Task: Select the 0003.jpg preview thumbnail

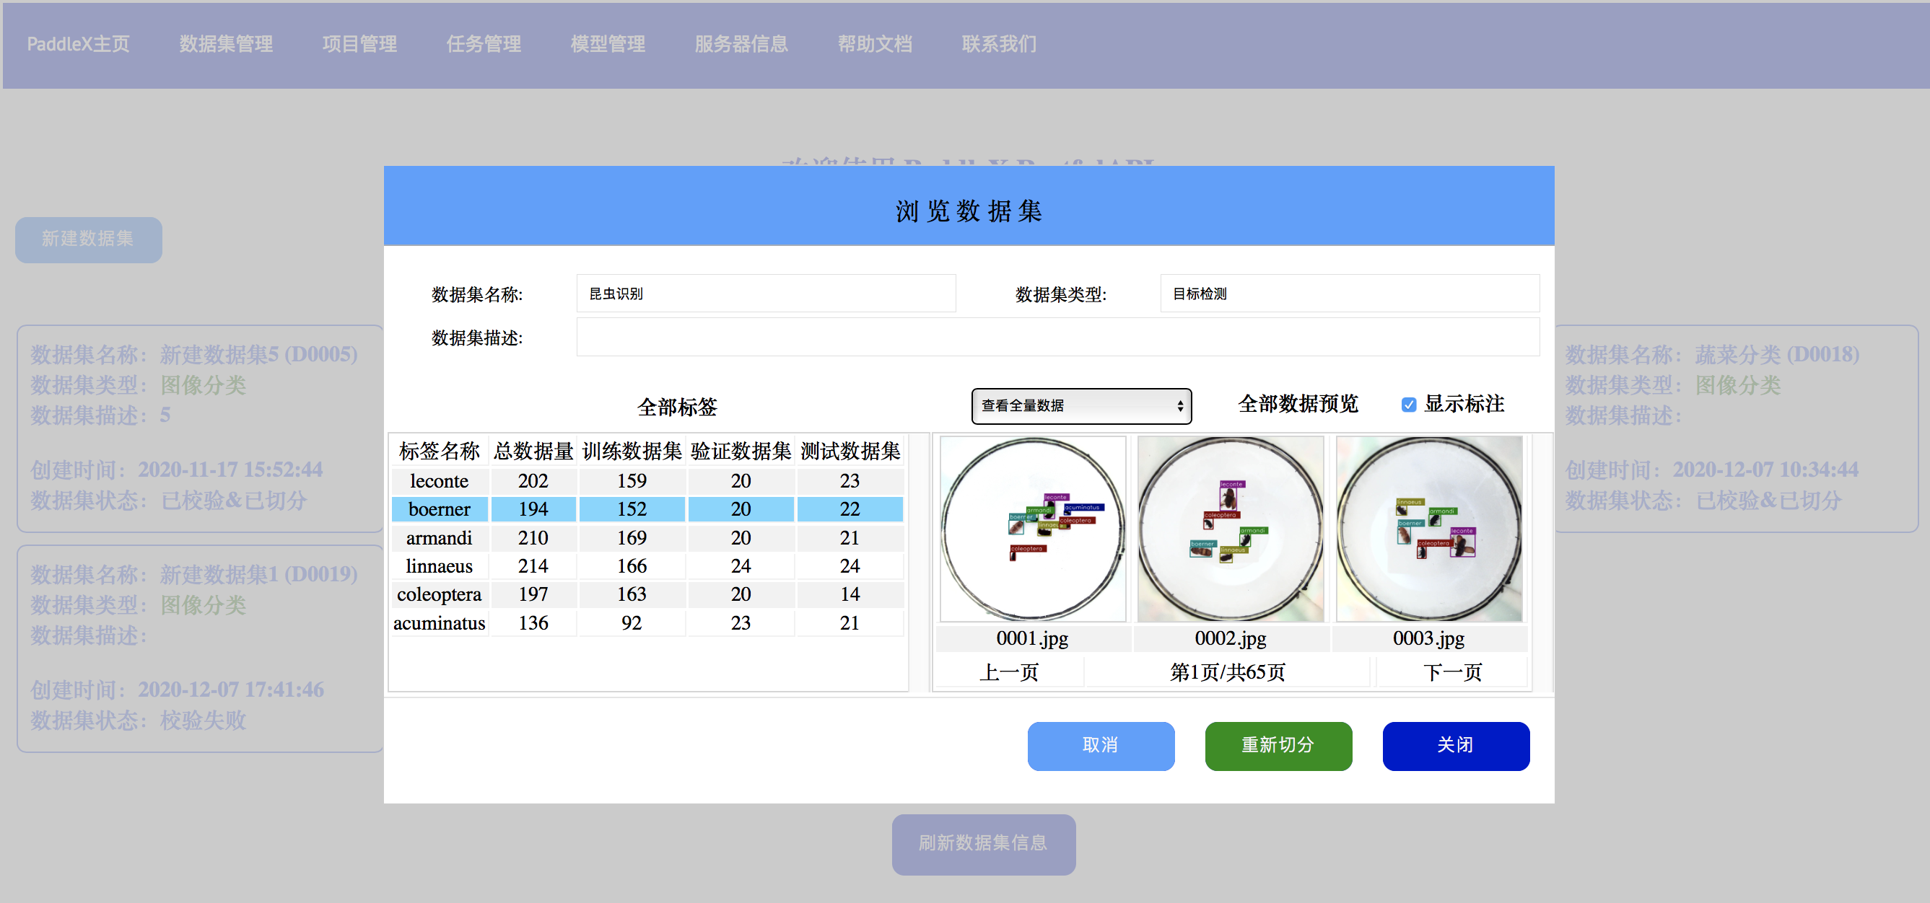Action: [1429, 529]
